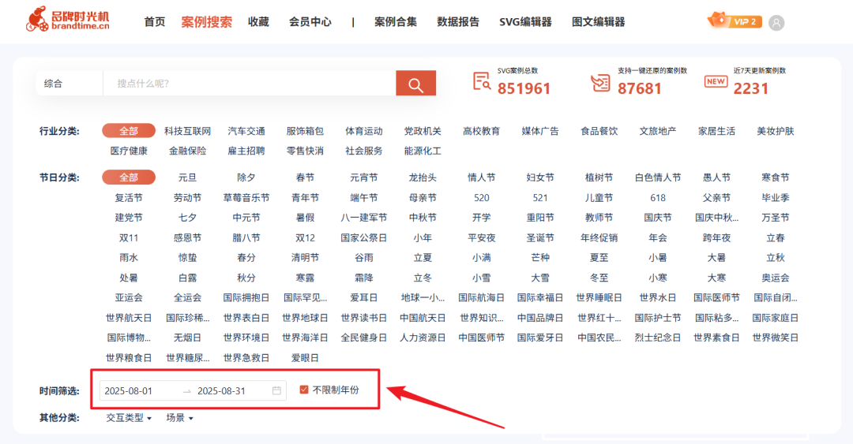Open 会员中心 in navigation
This screenshot has width=853, height=444.
pyautogui.click(x=310, y=22)
